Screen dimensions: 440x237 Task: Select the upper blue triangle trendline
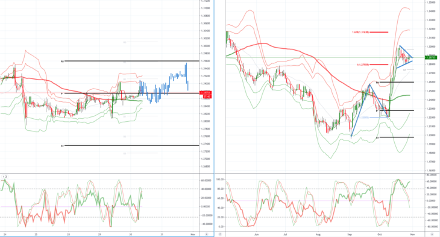[x=406, y=52]
